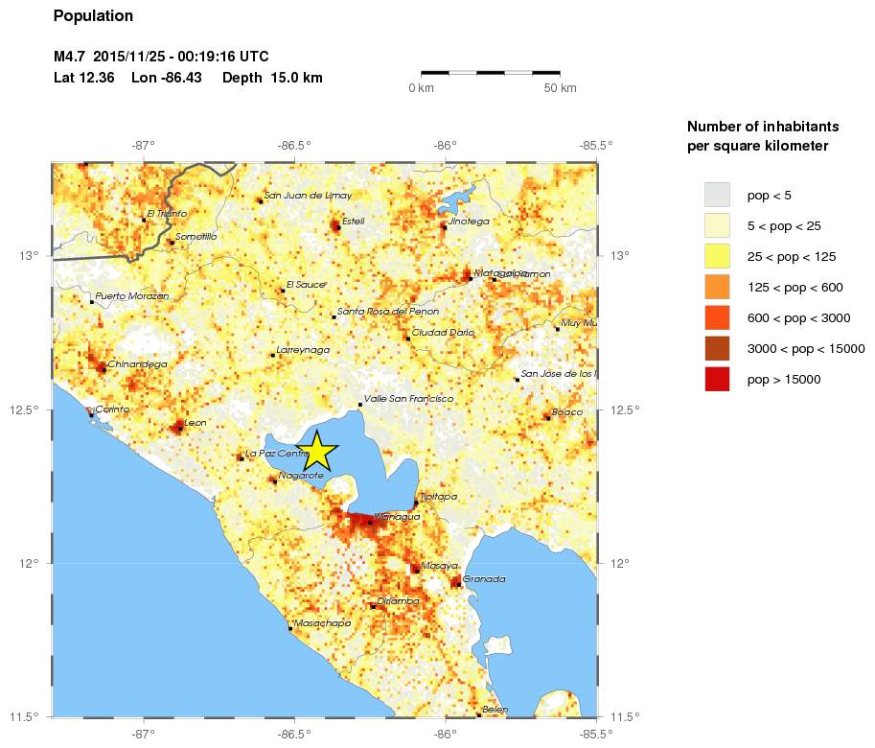Click the Ciudad Dario label

coord(443,332)
